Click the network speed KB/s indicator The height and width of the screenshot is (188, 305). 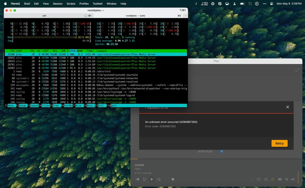click(205, 4)
